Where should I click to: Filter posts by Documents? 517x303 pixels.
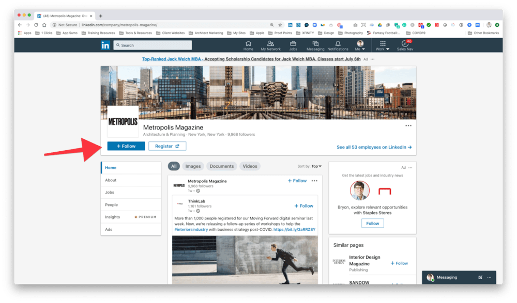tap(222, 166)
